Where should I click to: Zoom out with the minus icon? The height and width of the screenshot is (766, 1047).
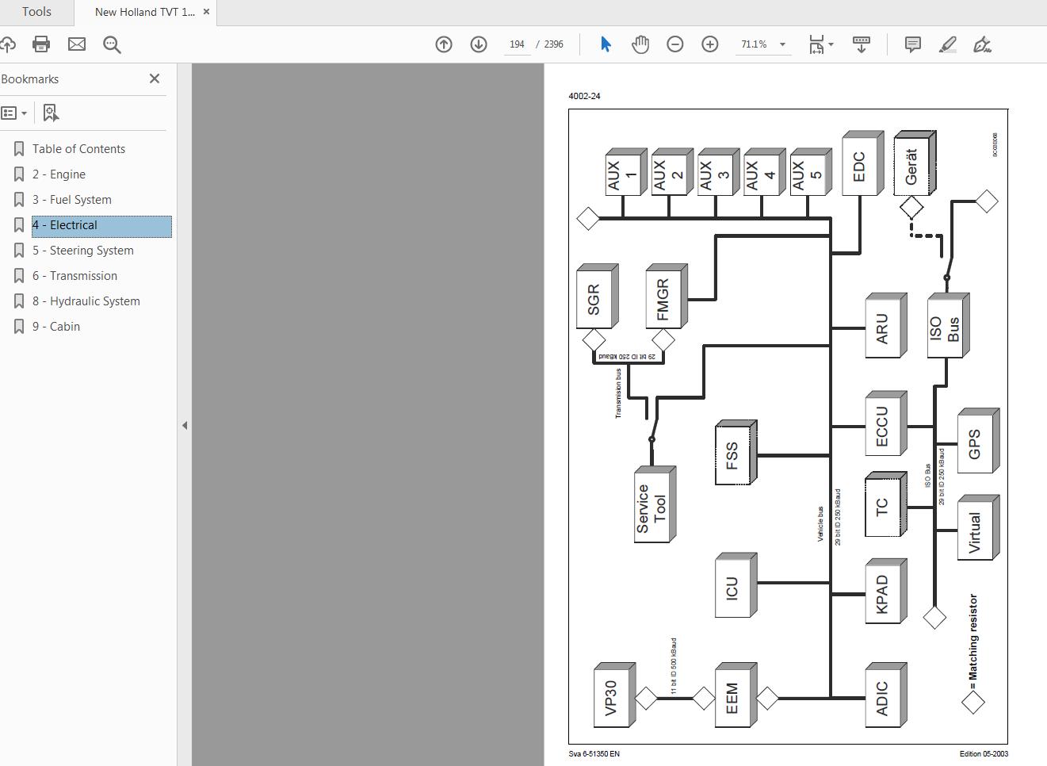coord(675,44)
